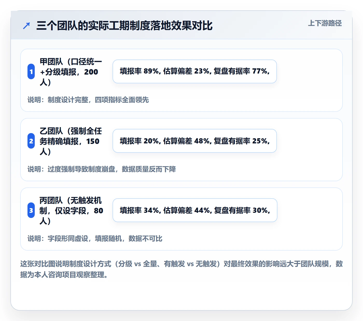Click note 制度设计完整，四项指标全面领先
The width and height of the screenshot is (363, 321).
(x=88, y=100)
